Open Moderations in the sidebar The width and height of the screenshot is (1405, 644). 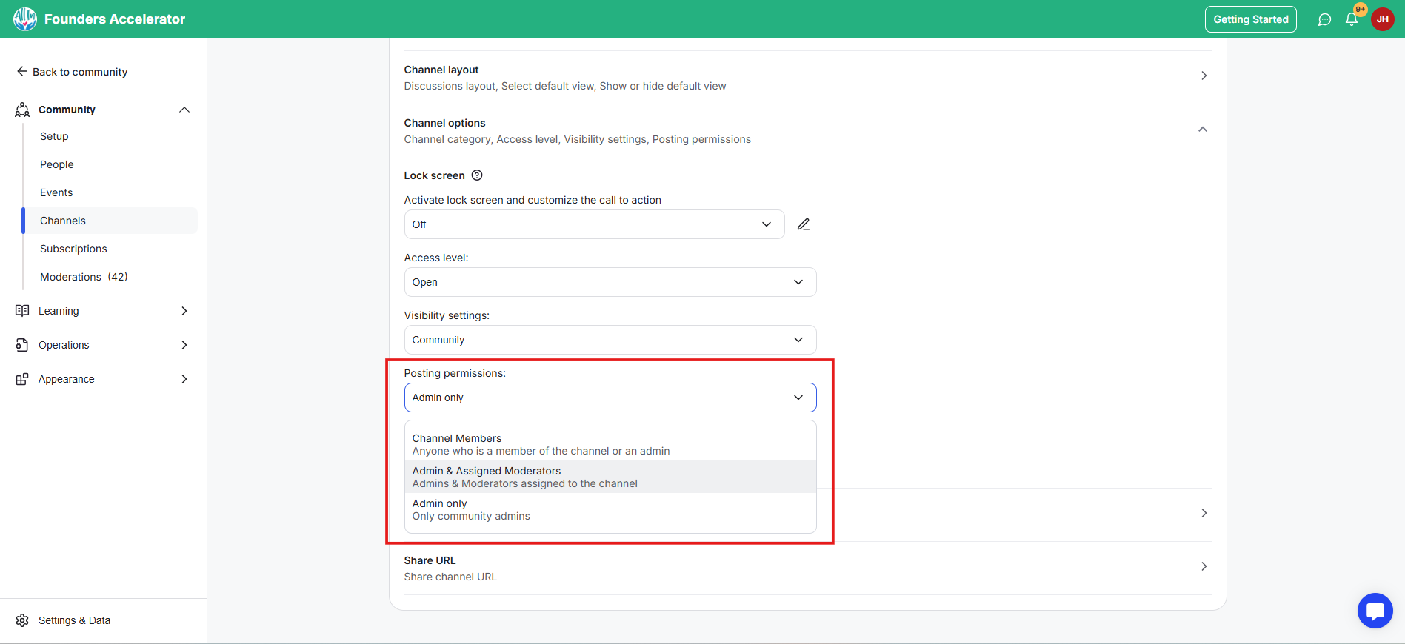pyautogui.click(x=84, y=277)
